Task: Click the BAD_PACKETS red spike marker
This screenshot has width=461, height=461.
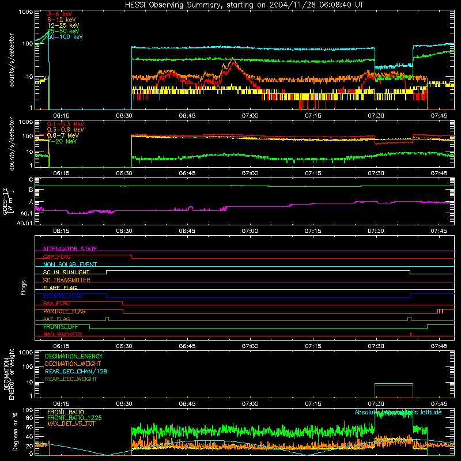Action: (x=411, y=334)
